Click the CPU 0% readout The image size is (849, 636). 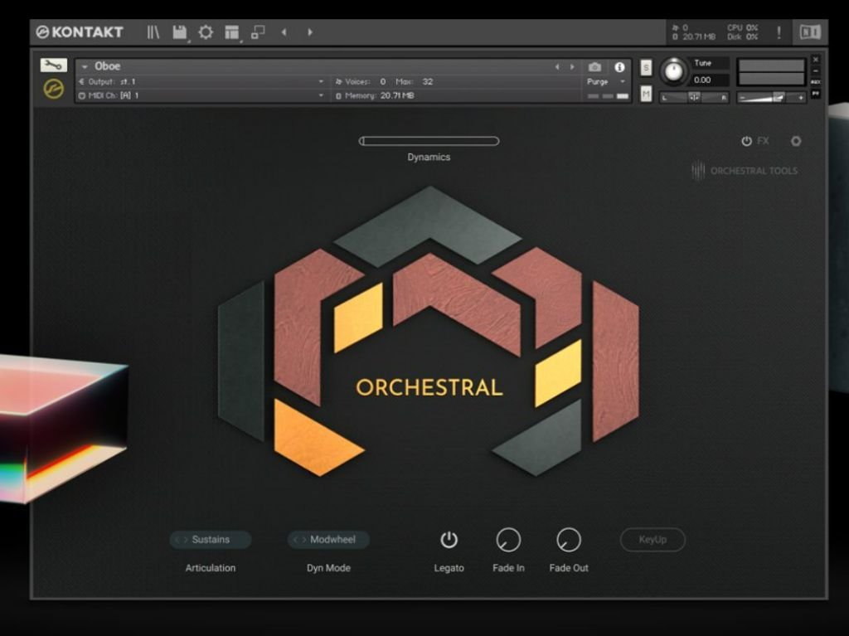pyautogui.click(x=743, y=27)
